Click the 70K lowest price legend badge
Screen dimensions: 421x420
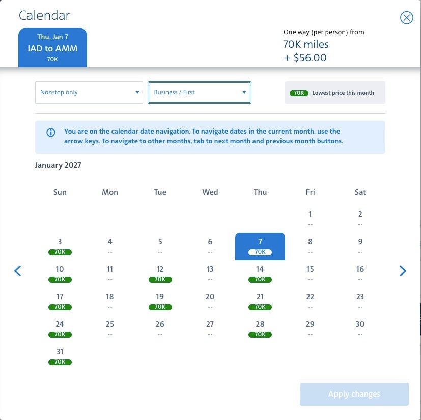(x=299, y=93)
